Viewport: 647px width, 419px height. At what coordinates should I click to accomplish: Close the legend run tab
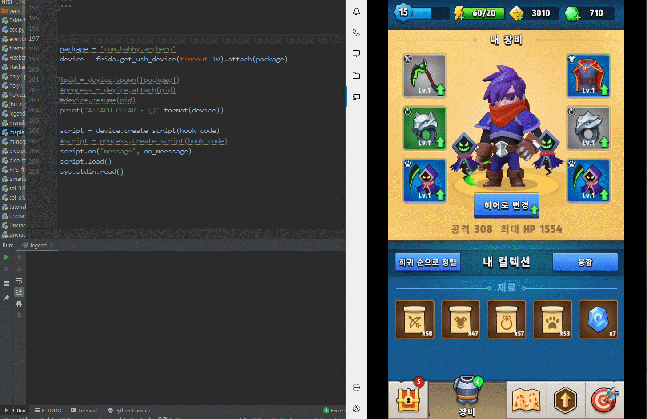coord(52,245)
